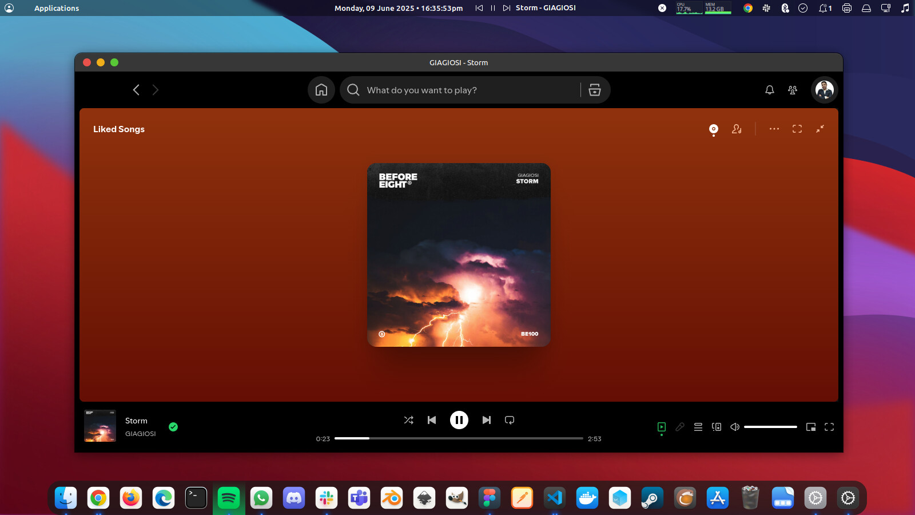Open the play queue
Viewport: 915px width, 515px height.
point(698,427)
